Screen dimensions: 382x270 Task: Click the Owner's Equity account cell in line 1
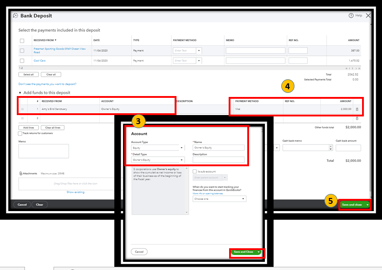[x=137, y=109]
